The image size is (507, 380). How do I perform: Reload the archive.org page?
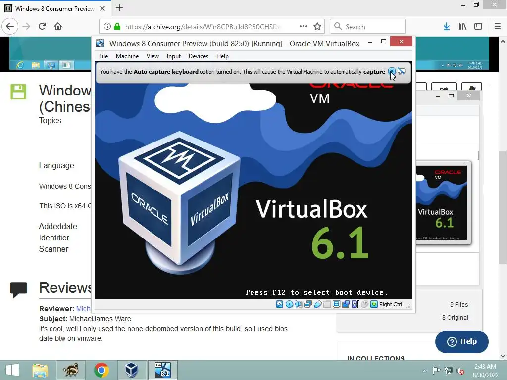[43, 26]
